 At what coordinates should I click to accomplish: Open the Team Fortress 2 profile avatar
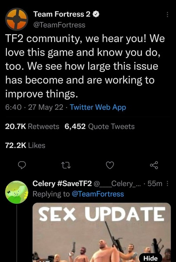[x=16, y=19]
